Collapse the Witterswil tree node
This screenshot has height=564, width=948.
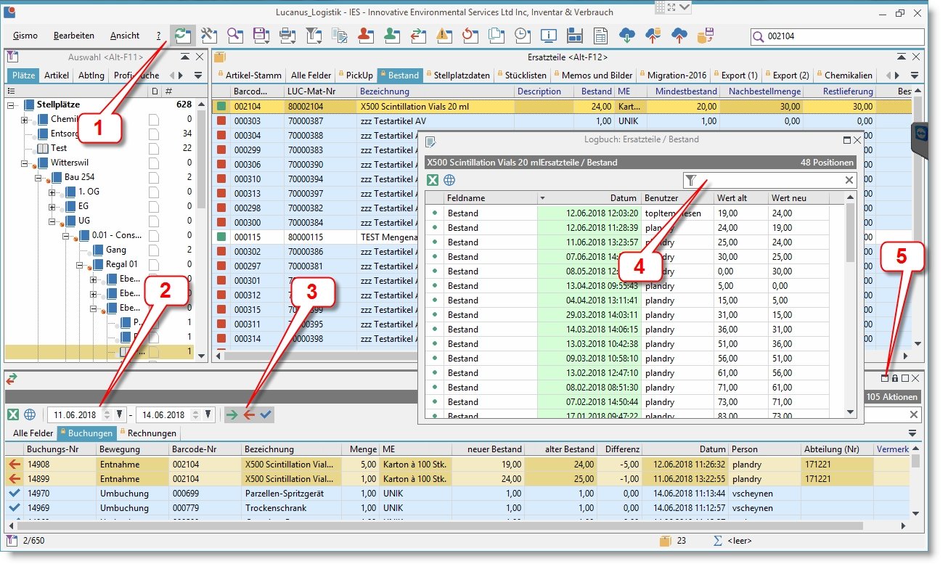point(24,163)
